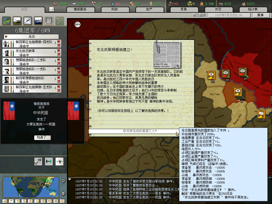Zoom out with minimap minus button
The width and height of the screenshot is (272, 204).
click(63, 193)
